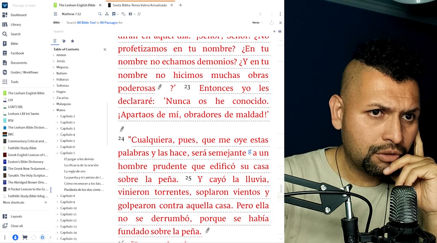Click the parallel resources slashes icon
The height and width of the screenshot is (243, 437).
(x=139, y=14)
